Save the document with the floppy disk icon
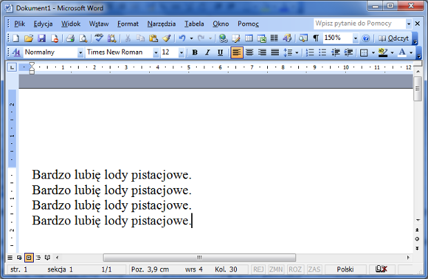 (x=41, y=38)
